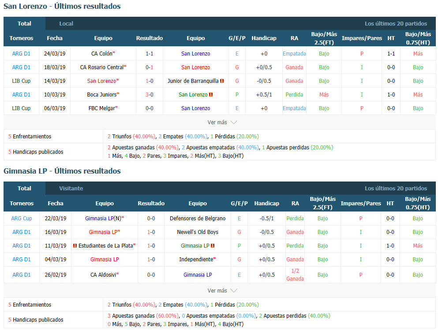
Task: Click the Handicap column header in the San Lorenzo table
Action: point(264,38)
